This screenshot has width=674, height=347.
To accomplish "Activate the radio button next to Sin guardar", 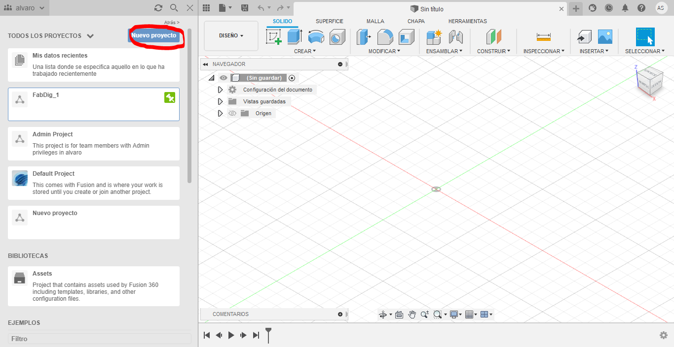I will tap(291, 77).
